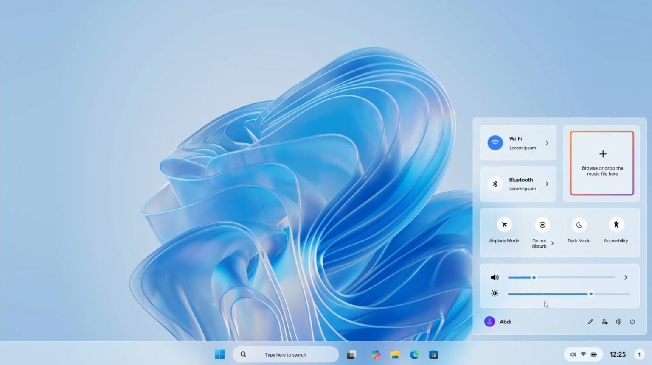
Task: Open the notification counter badge
Action: point(639,354)
